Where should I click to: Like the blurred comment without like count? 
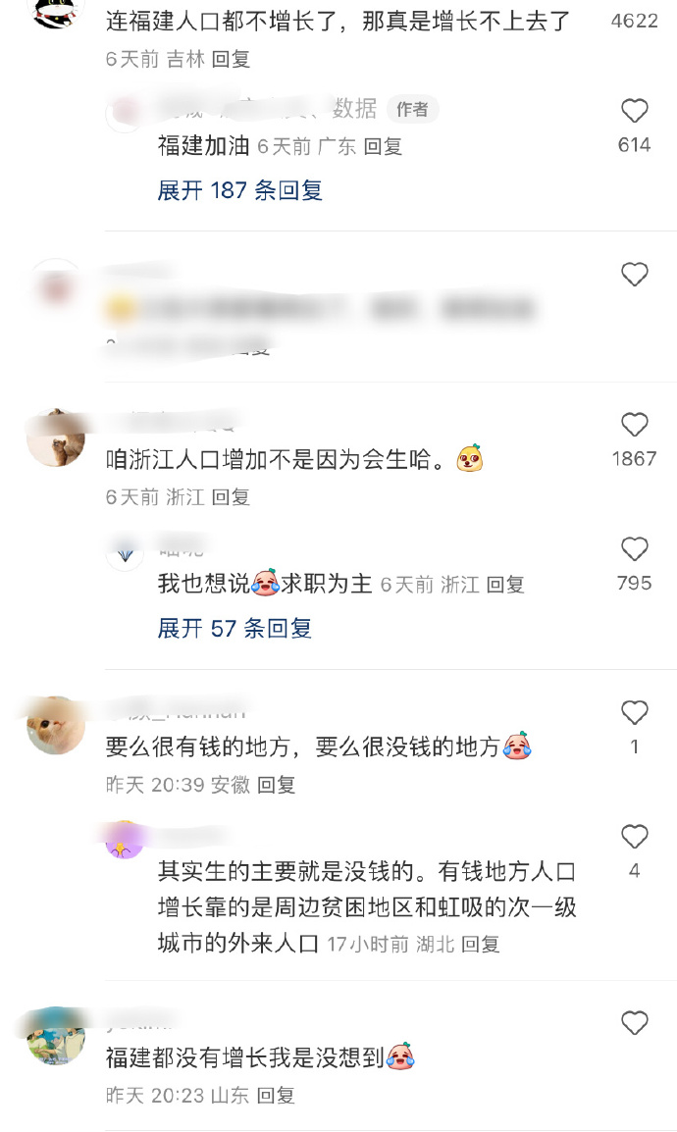click(635, 275)
